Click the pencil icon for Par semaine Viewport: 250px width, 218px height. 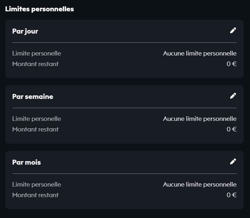point(233,96)
